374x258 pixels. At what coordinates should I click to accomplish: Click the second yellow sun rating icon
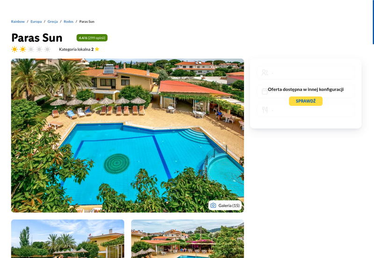click(x=22, y=49)
